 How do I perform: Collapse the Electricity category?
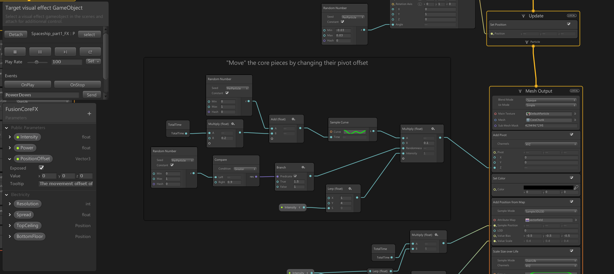click(x=6, y=195)
